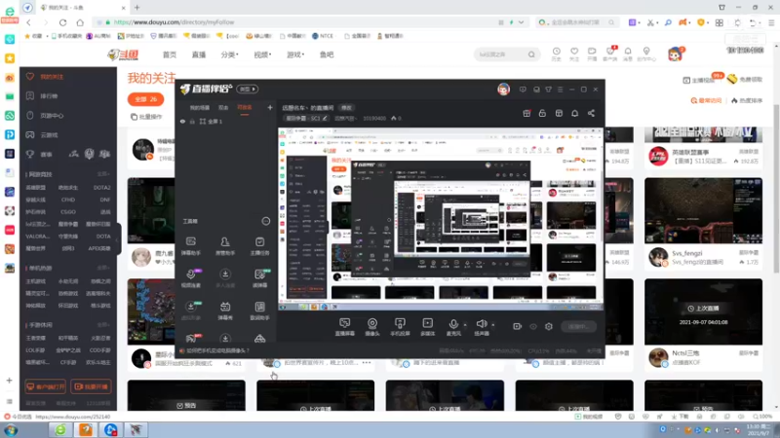Reload the page with the refresh button
Viewport: 780px width, 438px height.
point(62,22)
